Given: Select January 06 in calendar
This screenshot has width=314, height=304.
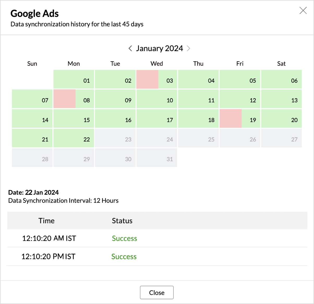Looking at the screenshot, I should (281, 79).
